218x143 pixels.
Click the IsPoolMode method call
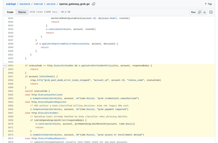[x=46, y=76]
